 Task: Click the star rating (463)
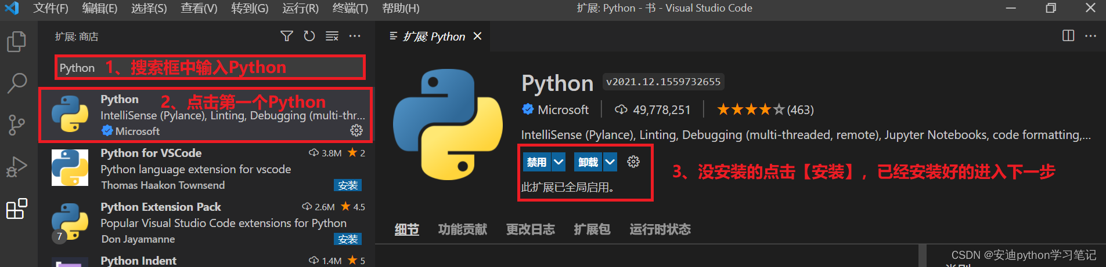pos(765,109)
